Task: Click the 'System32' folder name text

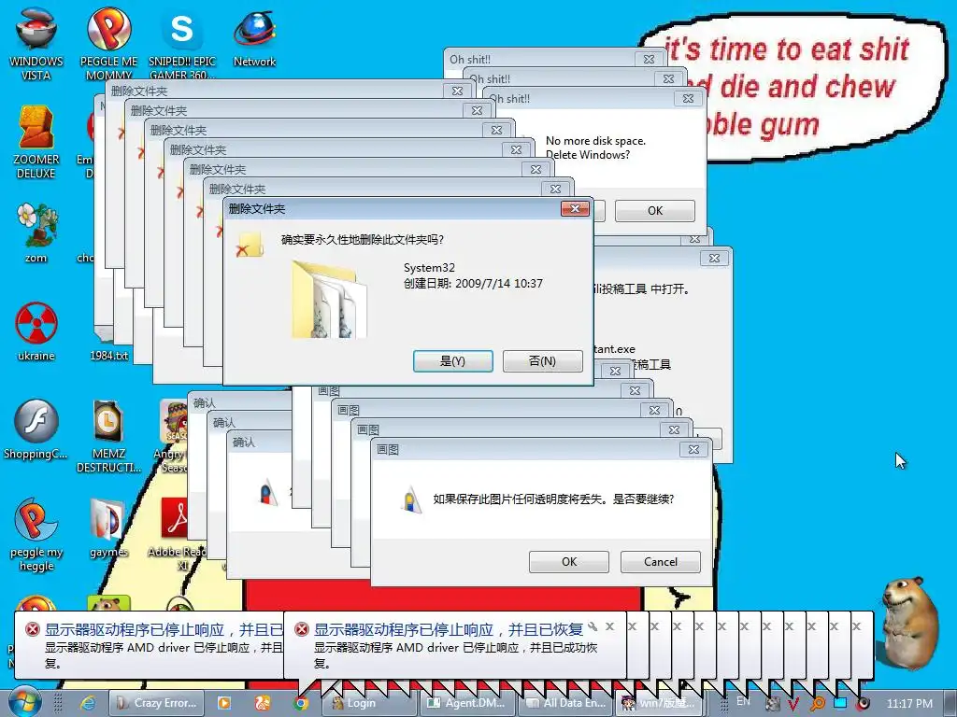Action: [x=429, y=268]
